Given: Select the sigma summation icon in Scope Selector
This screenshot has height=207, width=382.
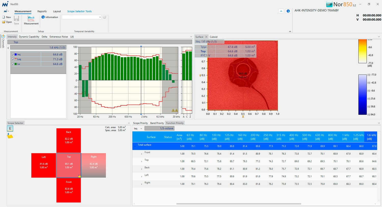Looking at the screenshot, I should pyautogui.click(x=10, y=128).
